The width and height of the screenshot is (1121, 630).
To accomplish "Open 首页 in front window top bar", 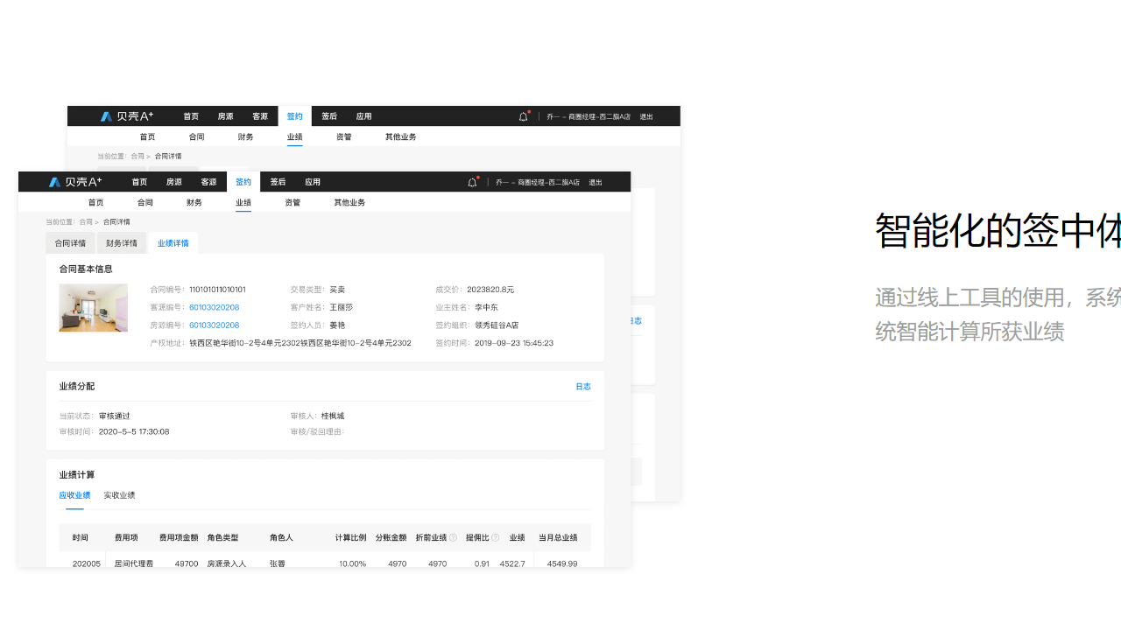I will coord(139,182).
